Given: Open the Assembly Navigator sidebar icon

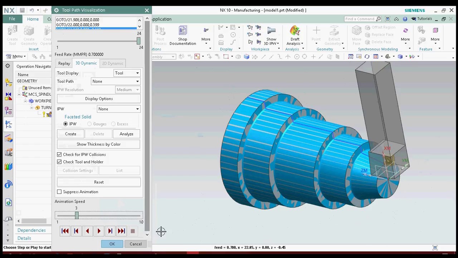Looking at the screenshot, I should tap(9, 83).
